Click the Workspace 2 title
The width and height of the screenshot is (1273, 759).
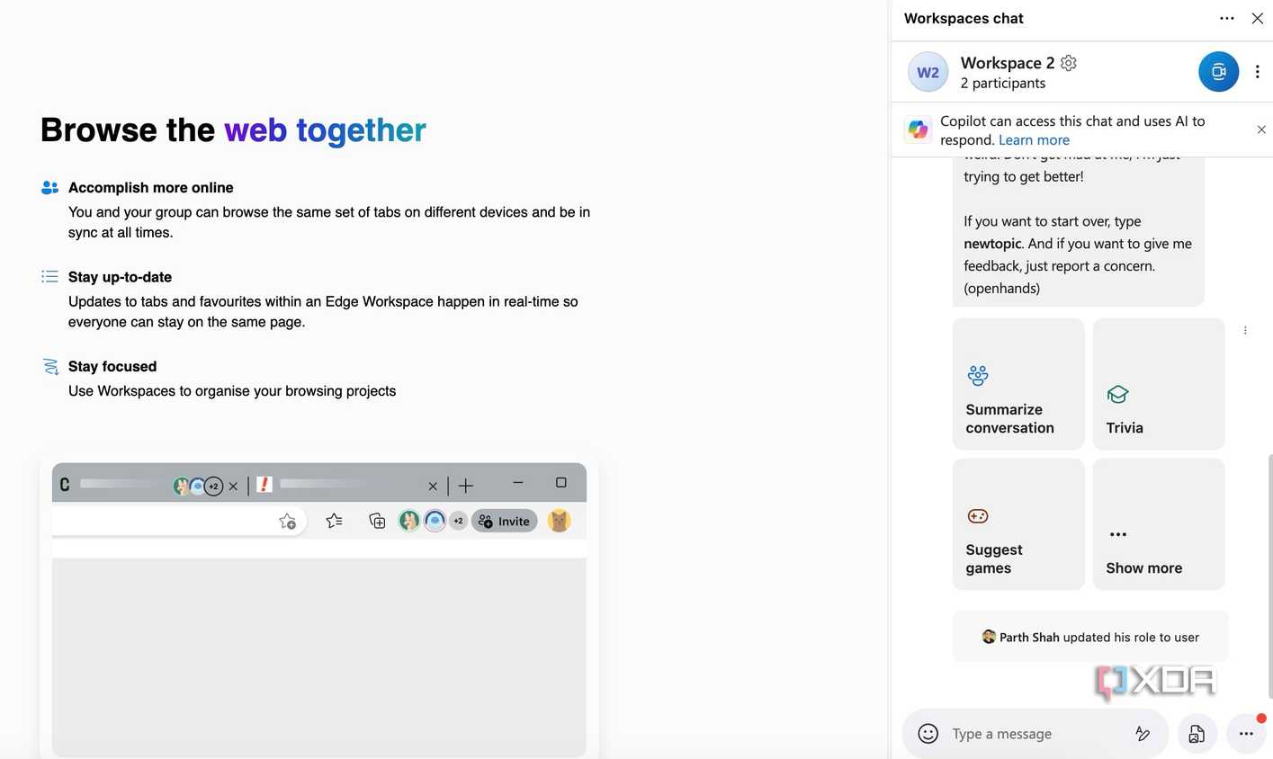click(x=1007, y=63)
